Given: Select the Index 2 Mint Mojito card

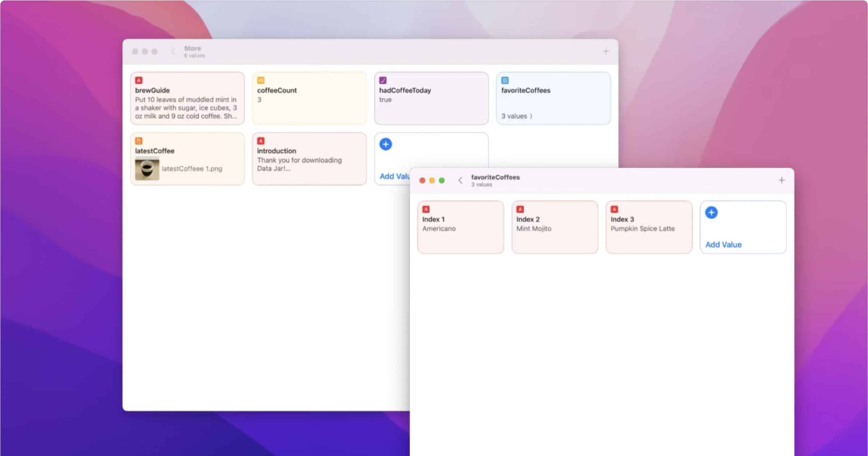Looking at the screenshot, I should click(554, 227).
